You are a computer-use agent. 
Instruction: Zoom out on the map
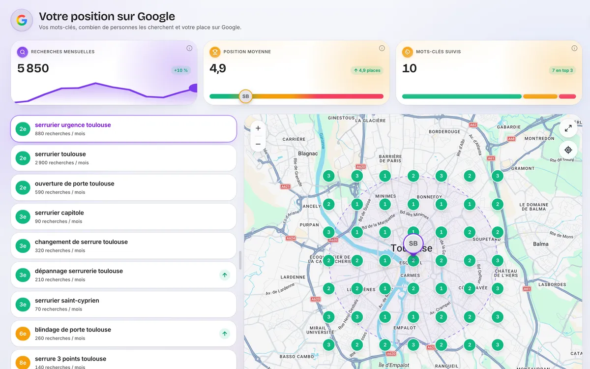[258, 144]
